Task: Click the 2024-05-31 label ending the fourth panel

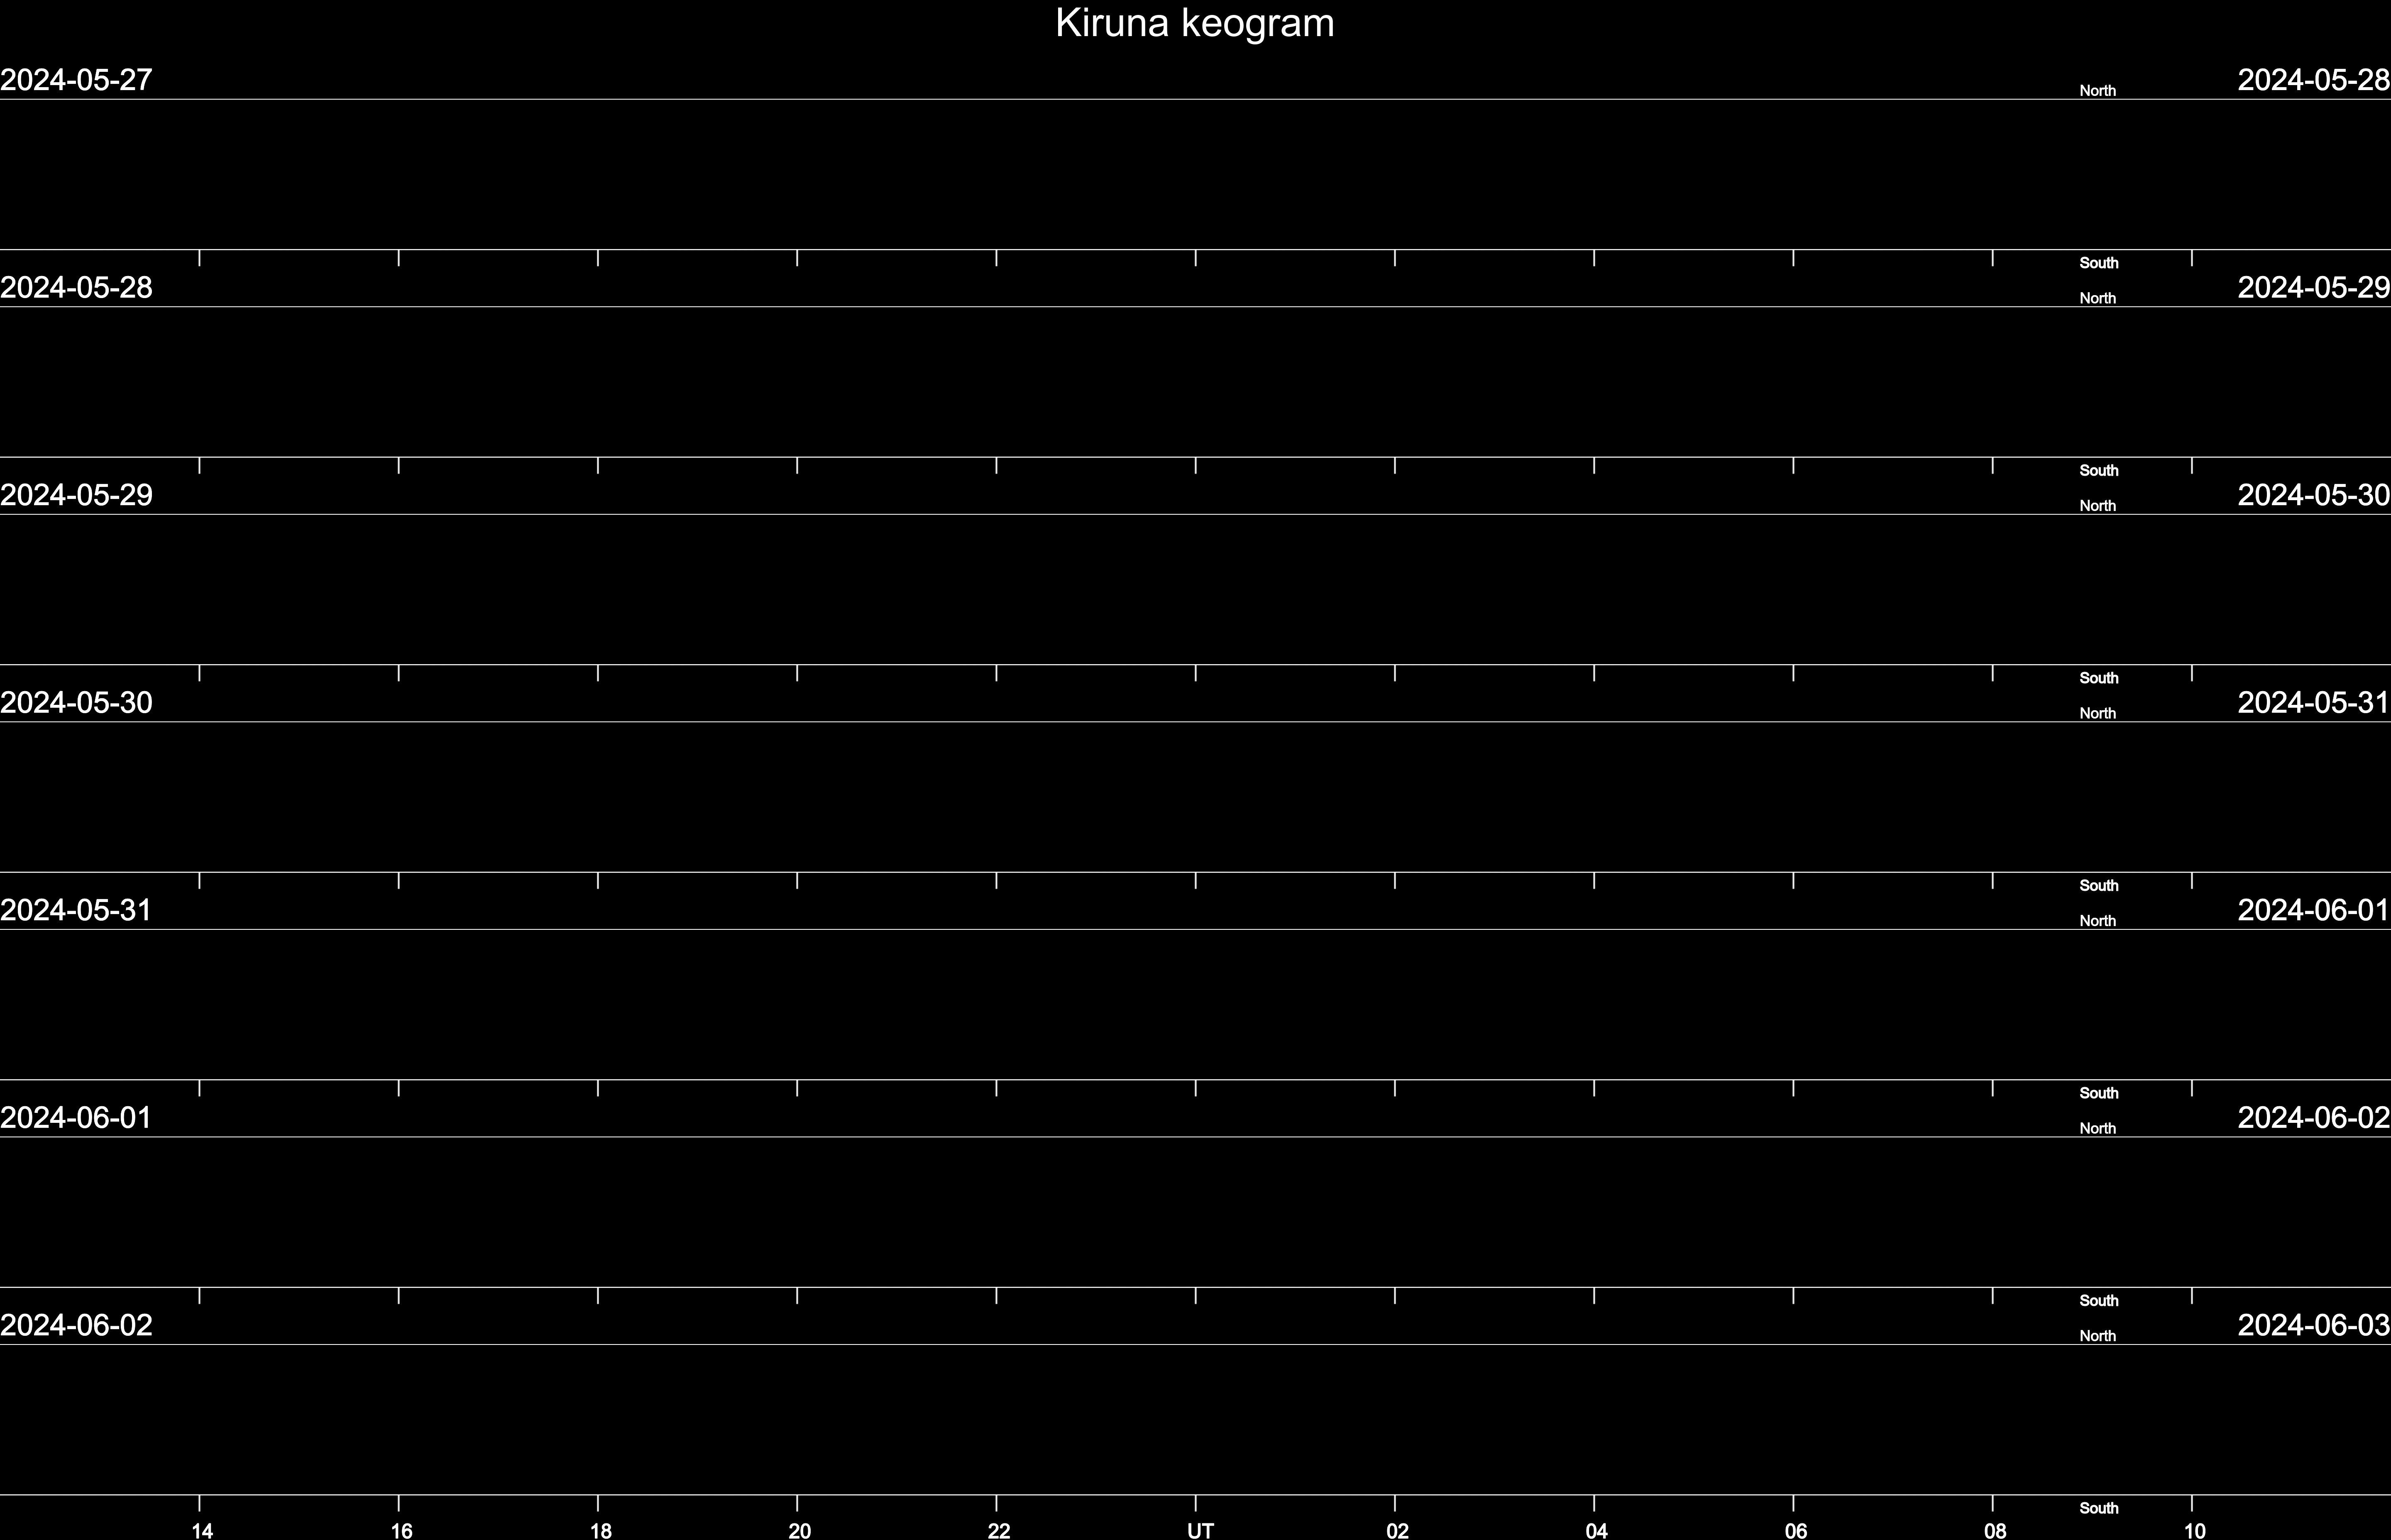Action: click(2314, 703)
